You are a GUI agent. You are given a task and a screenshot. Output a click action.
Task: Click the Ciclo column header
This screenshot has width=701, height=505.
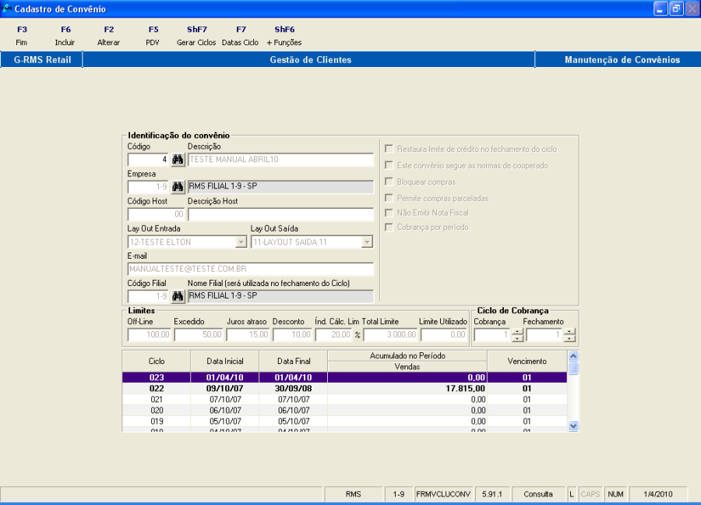157,361
